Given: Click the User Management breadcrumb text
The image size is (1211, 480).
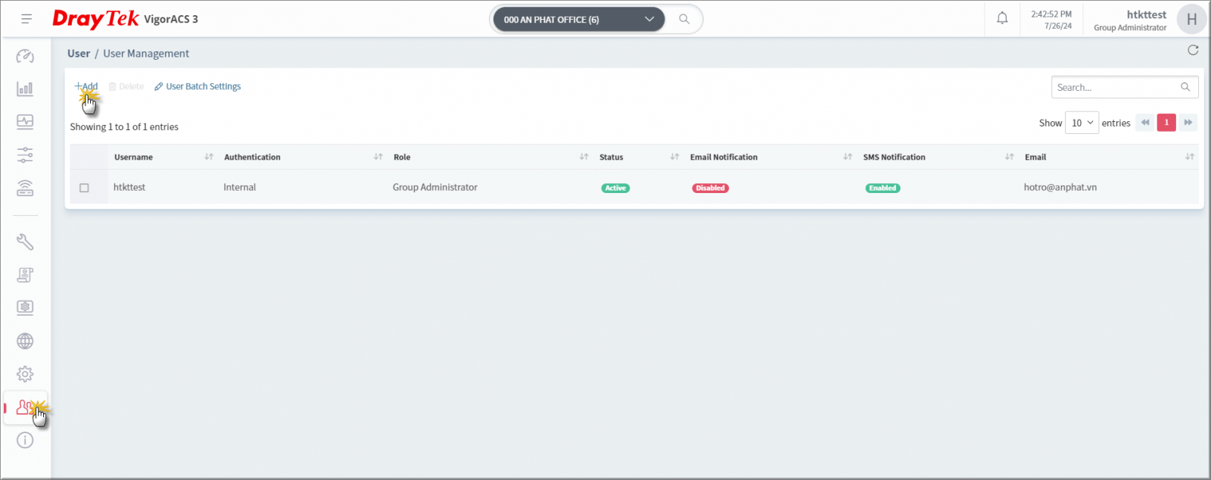Looking at the screenshot, I should (x=146, y=54).
